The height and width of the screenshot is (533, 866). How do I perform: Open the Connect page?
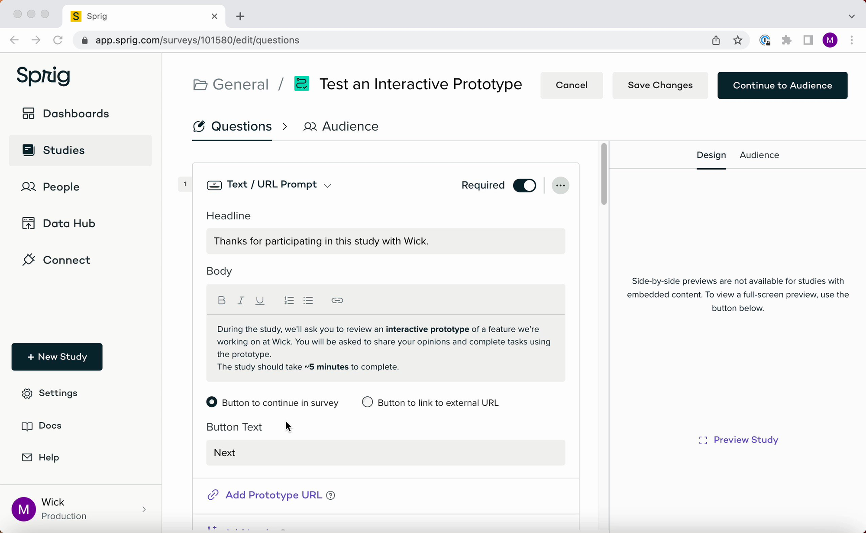pos(56,260)
